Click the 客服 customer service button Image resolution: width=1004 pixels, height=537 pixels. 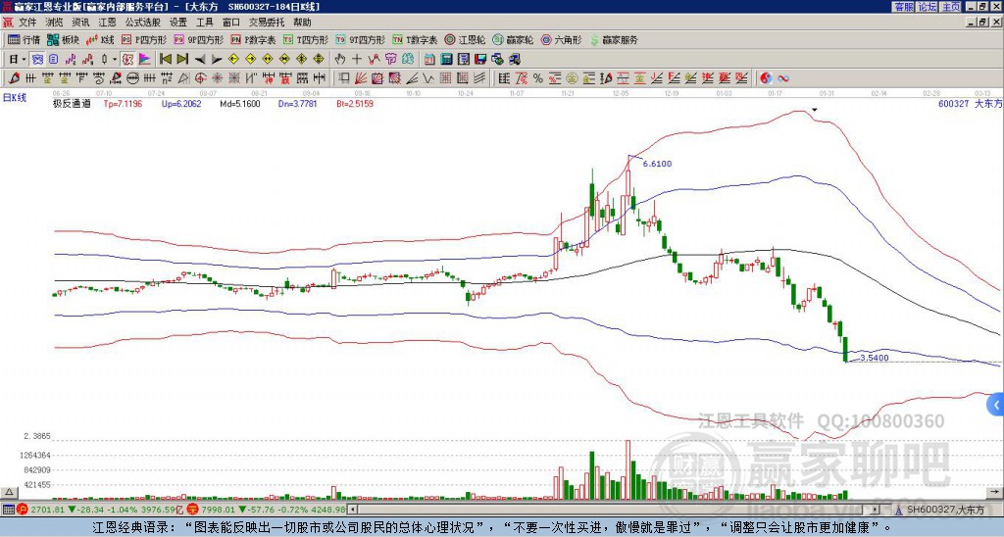[x=903, y=7]
